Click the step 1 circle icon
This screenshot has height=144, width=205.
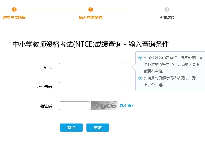click(x=14, y=10)
